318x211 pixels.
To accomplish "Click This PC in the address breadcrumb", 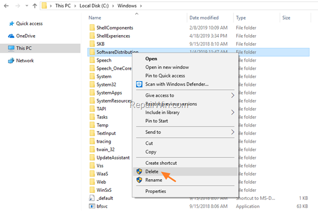I will click(63, 6).
